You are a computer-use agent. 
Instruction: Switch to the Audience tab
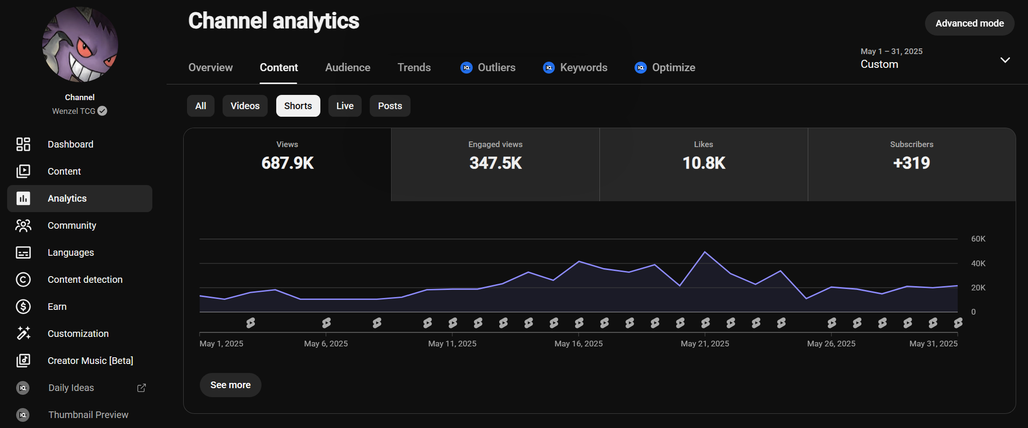pos(348,67)
